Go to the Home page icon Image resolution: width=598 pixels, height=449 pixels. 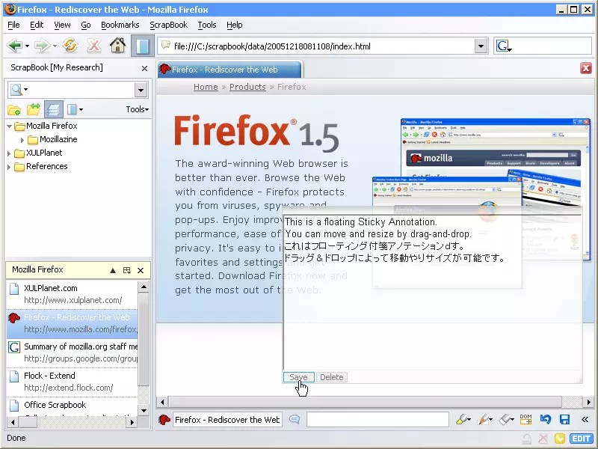coord(118,46)
